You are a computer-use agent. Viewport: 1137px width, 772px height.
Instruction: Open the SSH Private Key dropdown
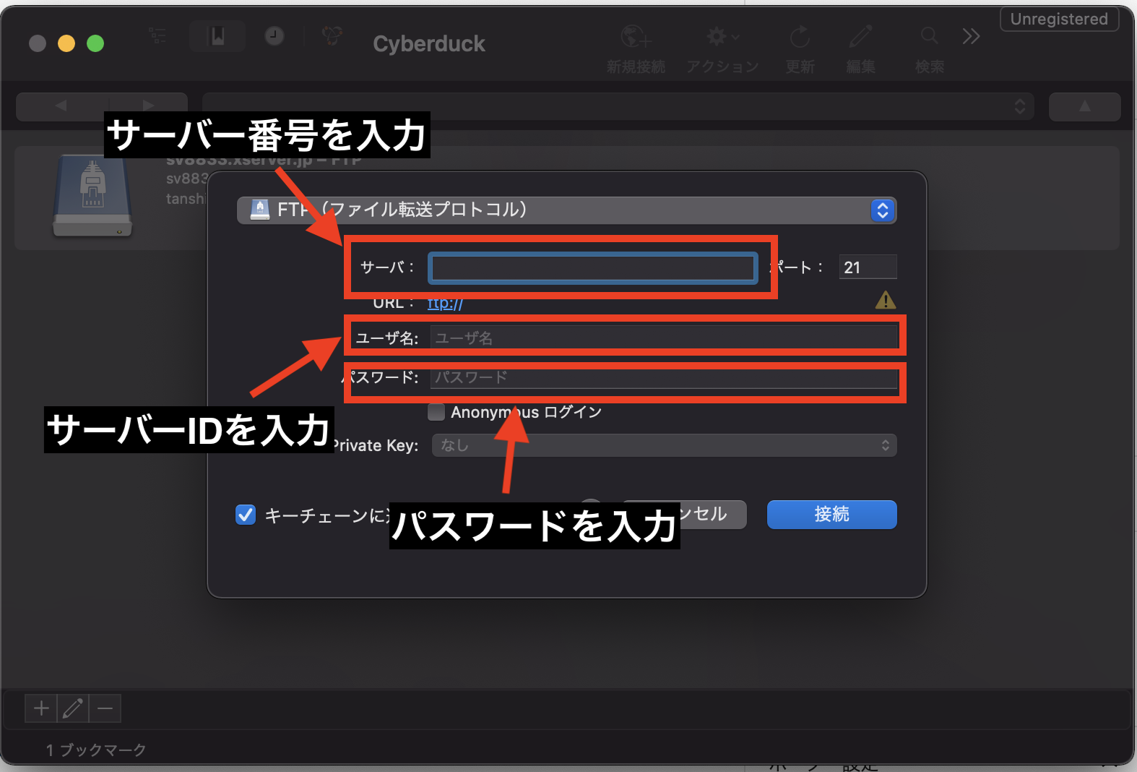point(665,445)
